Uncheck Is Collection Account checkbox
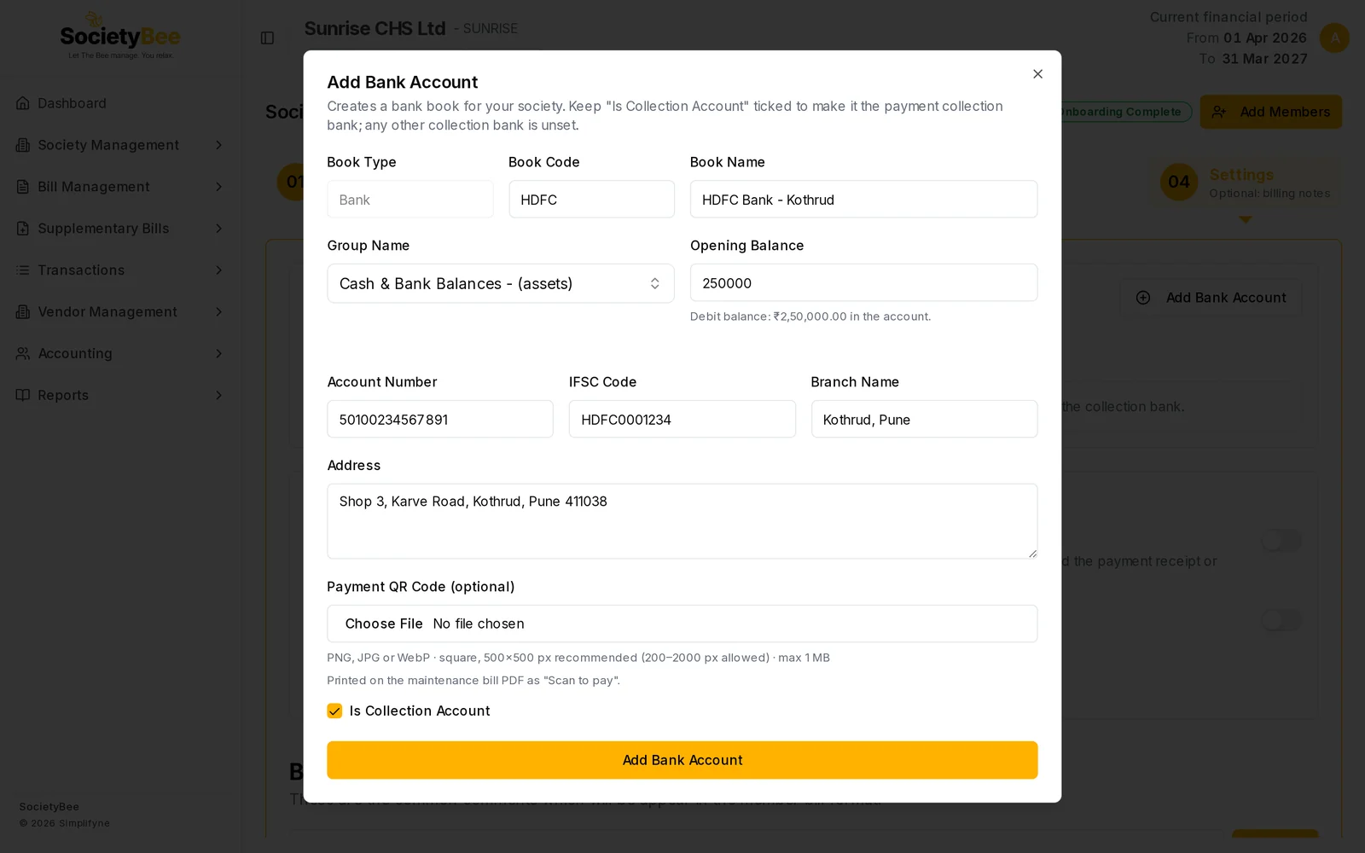This screenshot has height=853, width=1365. pyautogui.click(x=334, y=711)
